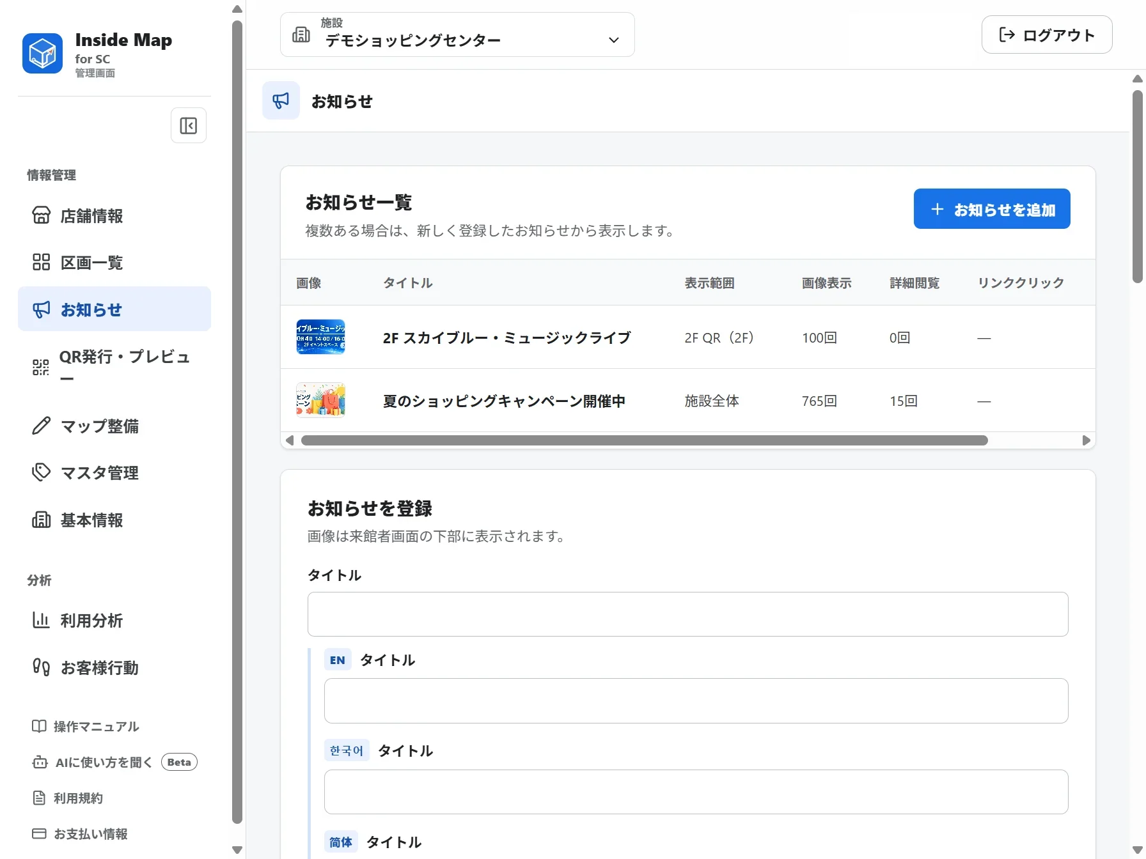1146x859 pixels.
Task: Click the お知らせを追加 button
Action: 992,209
